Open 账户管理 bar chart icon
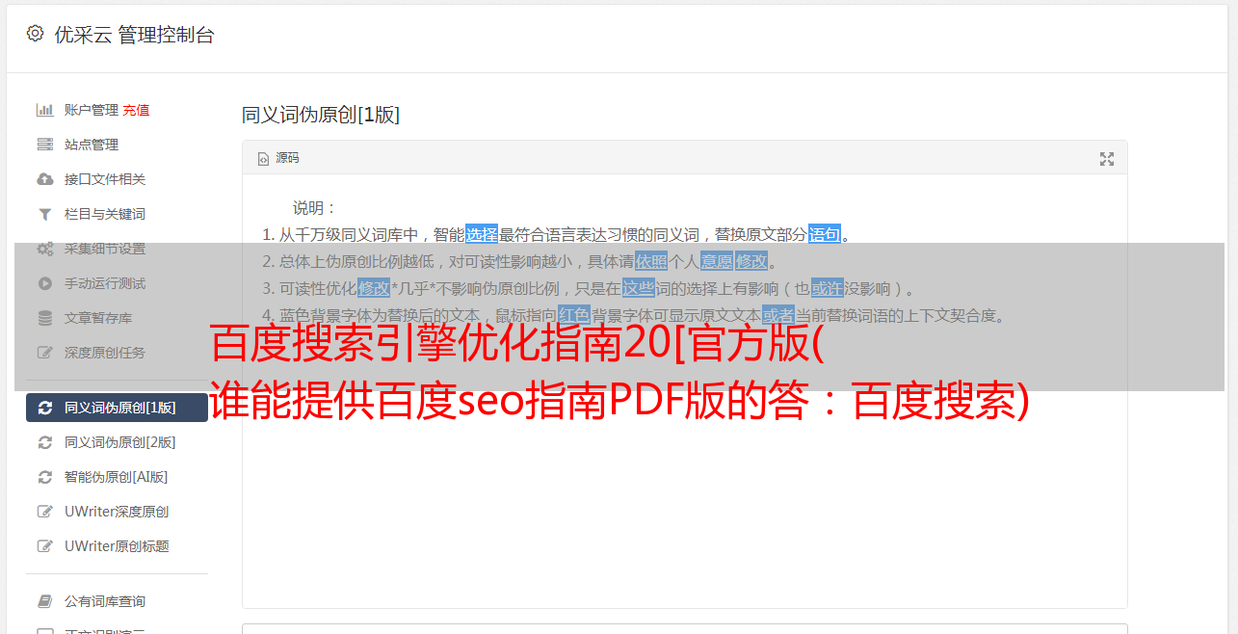 (x=44, y=110)
